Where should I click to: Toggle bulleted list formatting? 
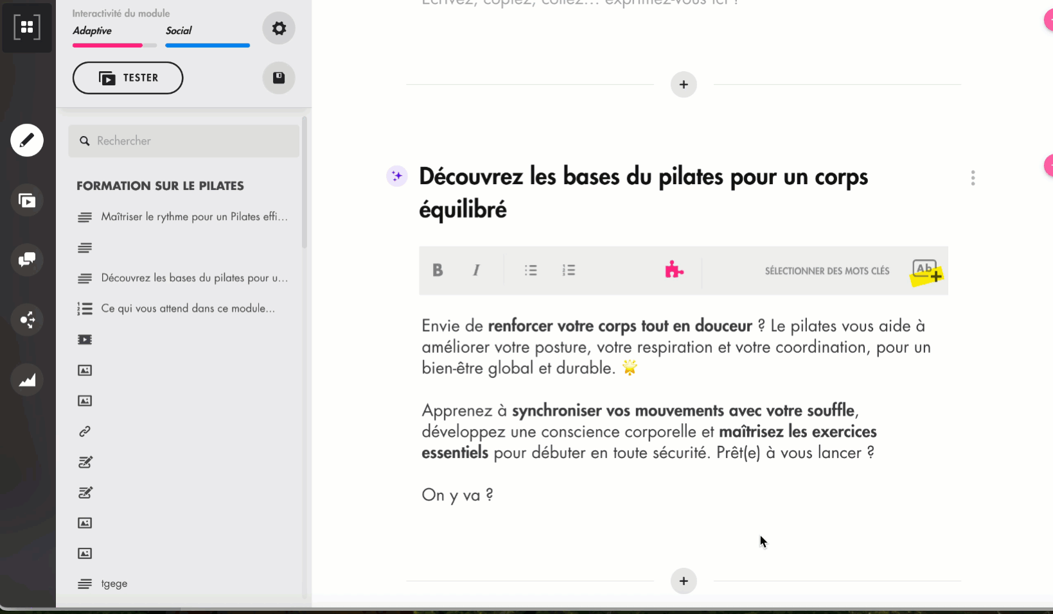click(531, 270)
